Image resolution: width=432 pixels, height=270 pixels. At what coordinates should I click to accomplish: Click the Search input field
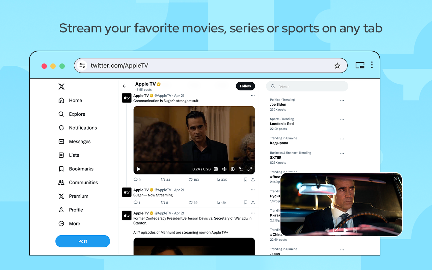tap(307, 86)
